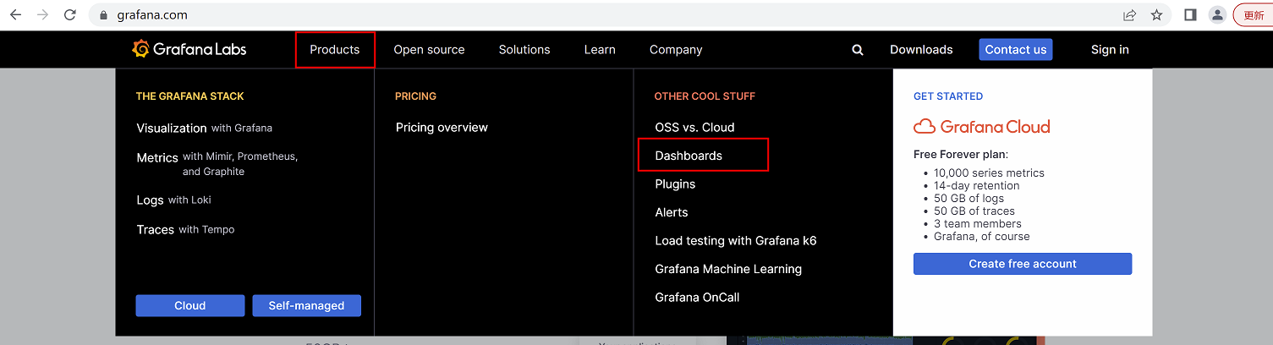1273x345 pixels.
Task: Expand the Products menu
Action: pos(335,50)
